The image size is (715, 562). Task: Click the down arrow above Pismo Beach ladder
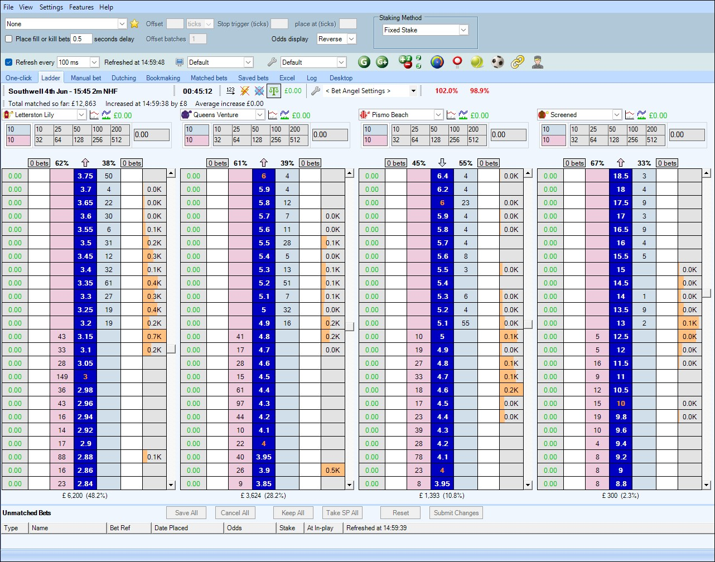[442, 162]
